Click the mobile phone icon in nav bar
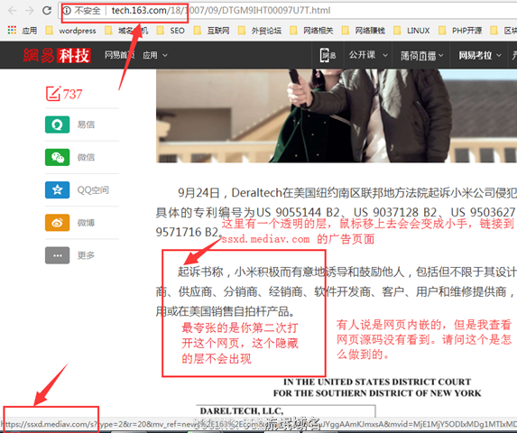Image resolution: width=517 pixels, height=433 pixels. [325, 55]
